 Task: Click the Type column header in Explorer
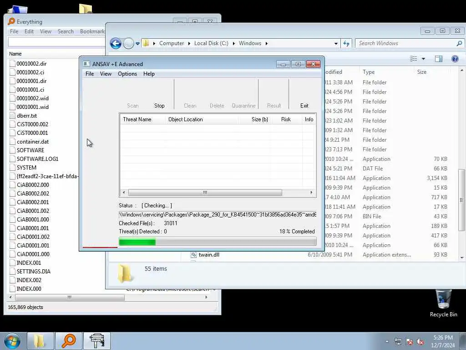click(386, 72)
